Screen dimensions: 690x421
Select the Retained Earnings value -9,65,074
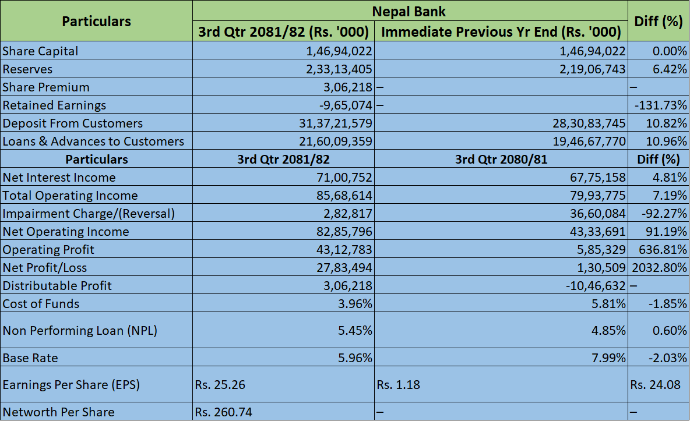point(346,105)
